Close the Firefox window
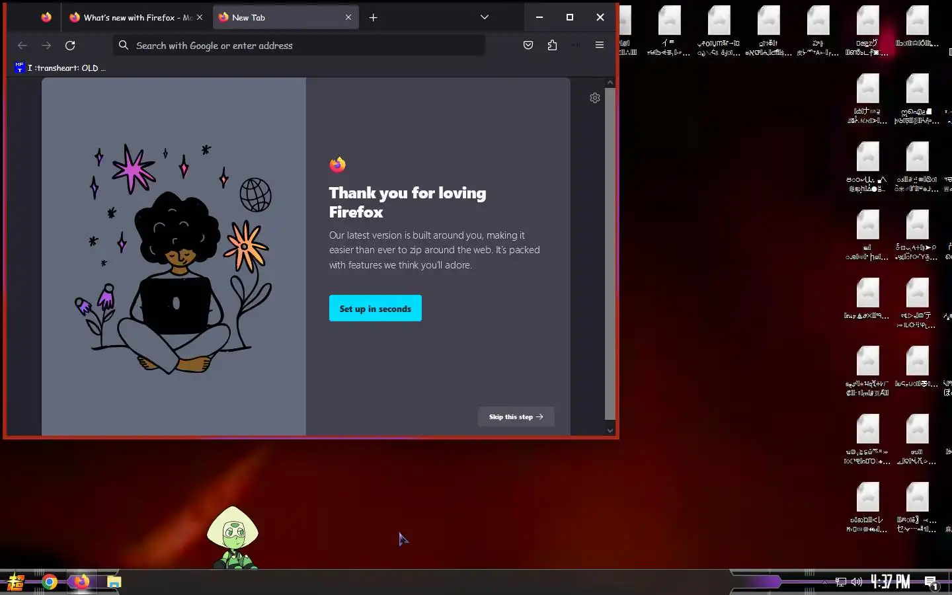Image resolution: width=952 pixels, height=595 pixels. [600, 17]
